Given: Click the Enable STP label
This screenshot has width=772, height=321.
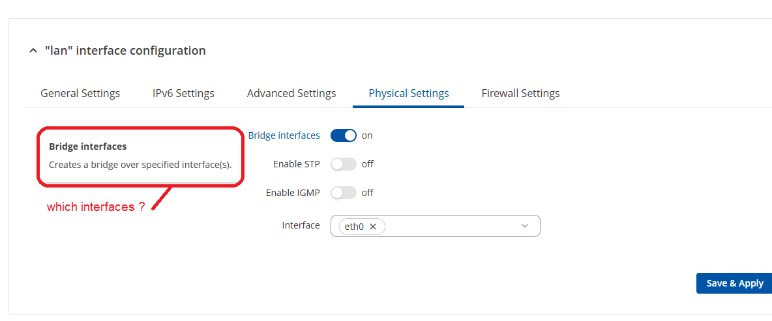Looking at the screenshot, I should pos(297,164).
